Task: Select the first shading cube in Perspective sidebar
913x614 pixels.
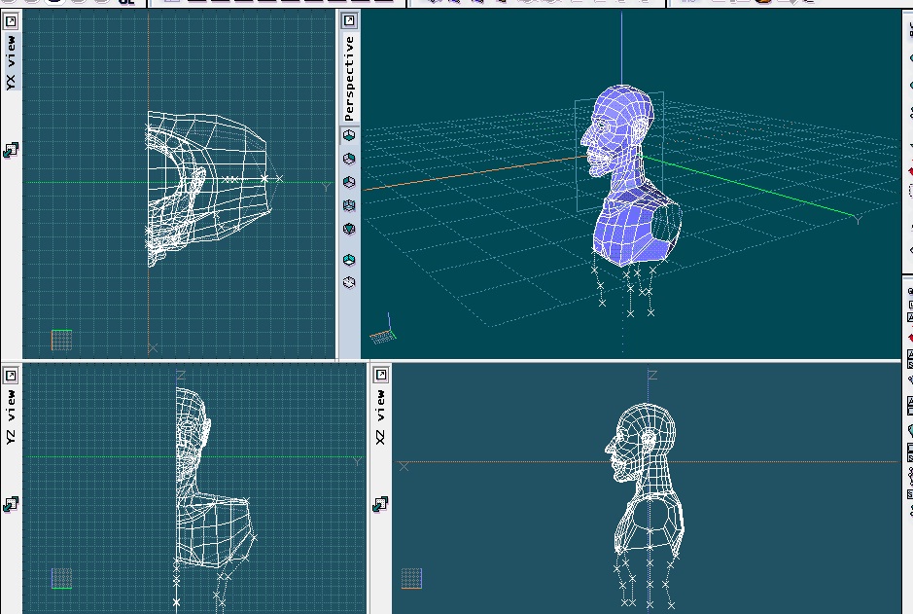Action: coord(349,135)
